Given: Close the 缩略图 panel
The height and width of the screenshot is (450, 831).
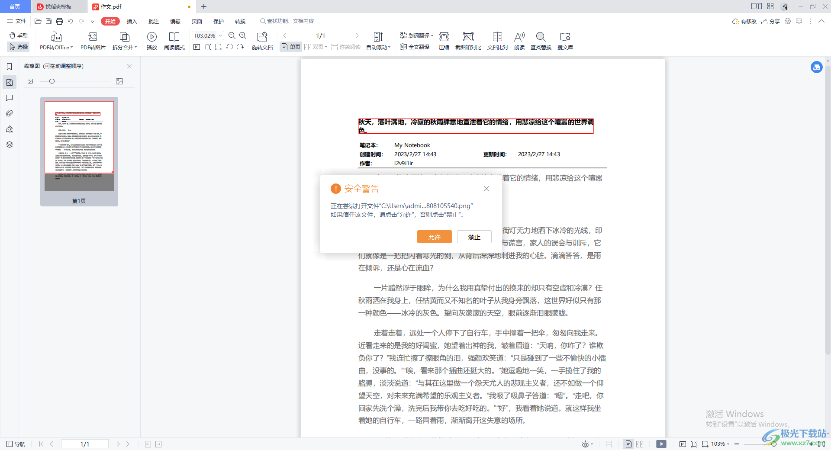Looking at the screenshot, I should click(129, 66).
